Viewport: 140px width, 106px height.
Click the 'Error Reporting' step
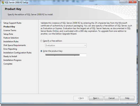pyautogui.click(x=10, y=49)
